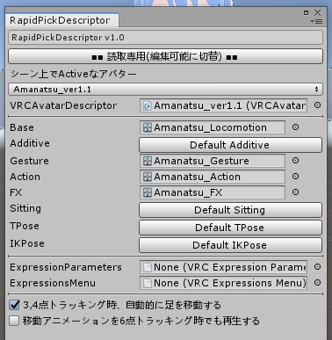Maximize the RapidPickDescriptor window
Image resolution: width=332 pixels, height=340 pixels.
pos(307,12)
